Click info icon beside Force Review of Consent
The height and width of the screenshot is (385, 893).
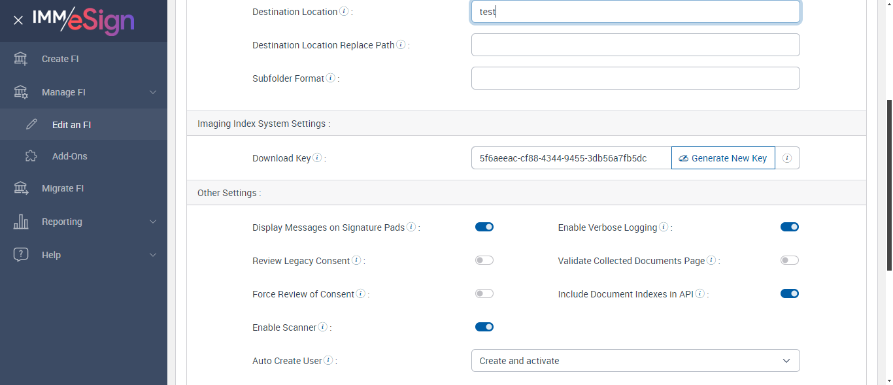pos(361,294)
